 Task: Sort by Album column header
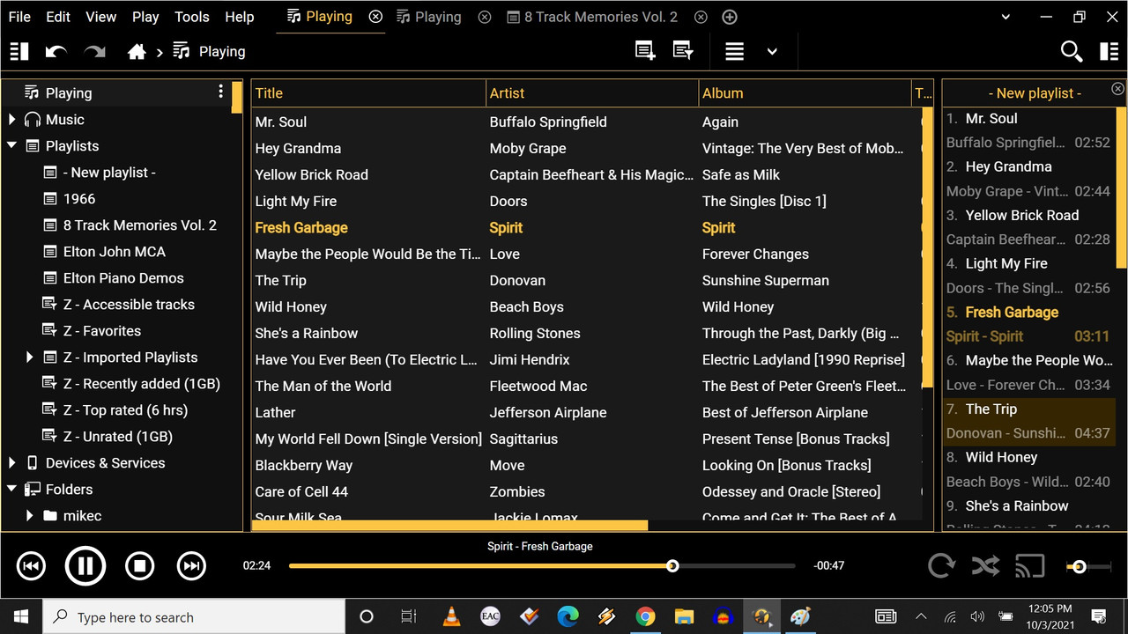805,93
